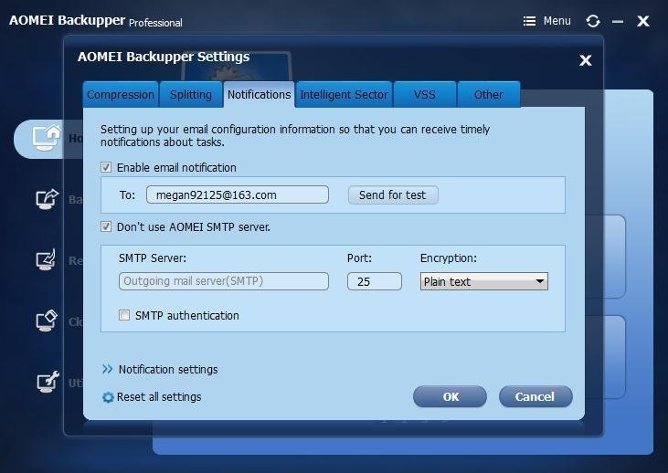Open the Menu in main window

(547, 21)
